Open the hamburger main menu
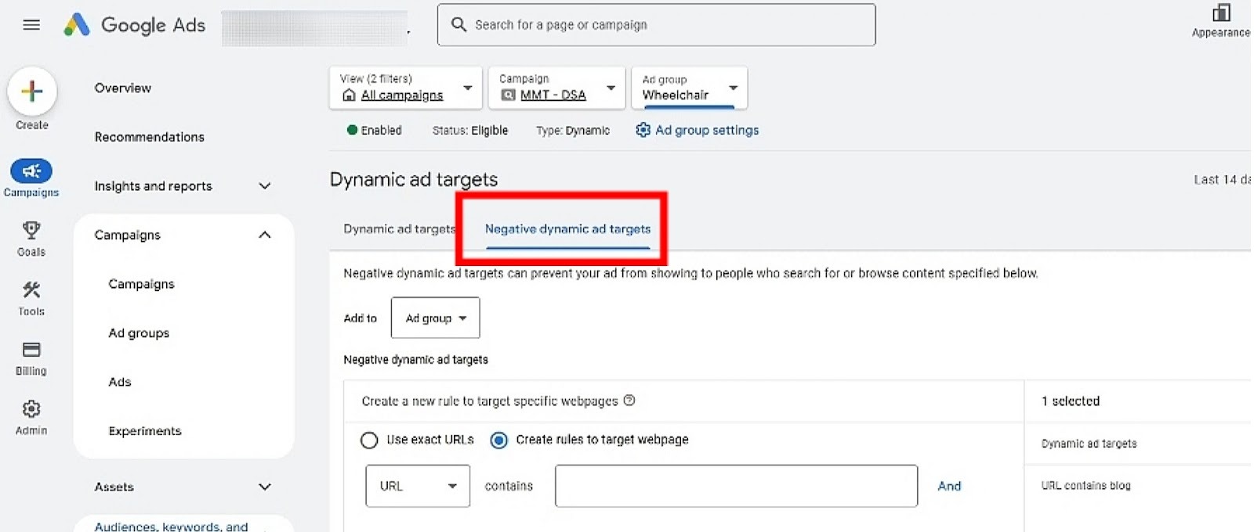The width and height of the screenshot is (1254, 532). point(31,25)
